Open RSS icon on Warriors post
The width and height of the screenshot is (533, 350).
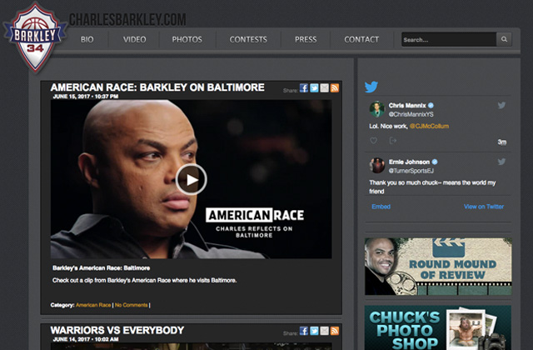[x=335, y=331]
